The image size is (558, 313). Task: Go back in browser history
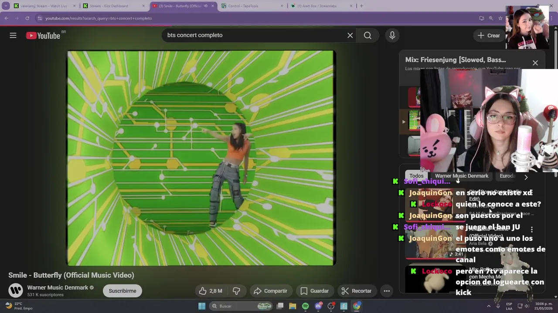pyautogui.click(x=6, y=18)
